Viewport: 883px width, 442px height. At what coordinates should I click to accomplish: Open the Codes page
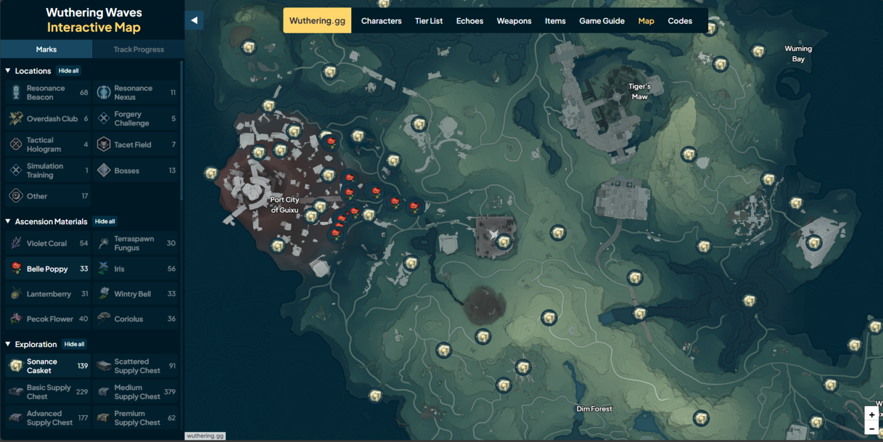(x=679, y=21)
